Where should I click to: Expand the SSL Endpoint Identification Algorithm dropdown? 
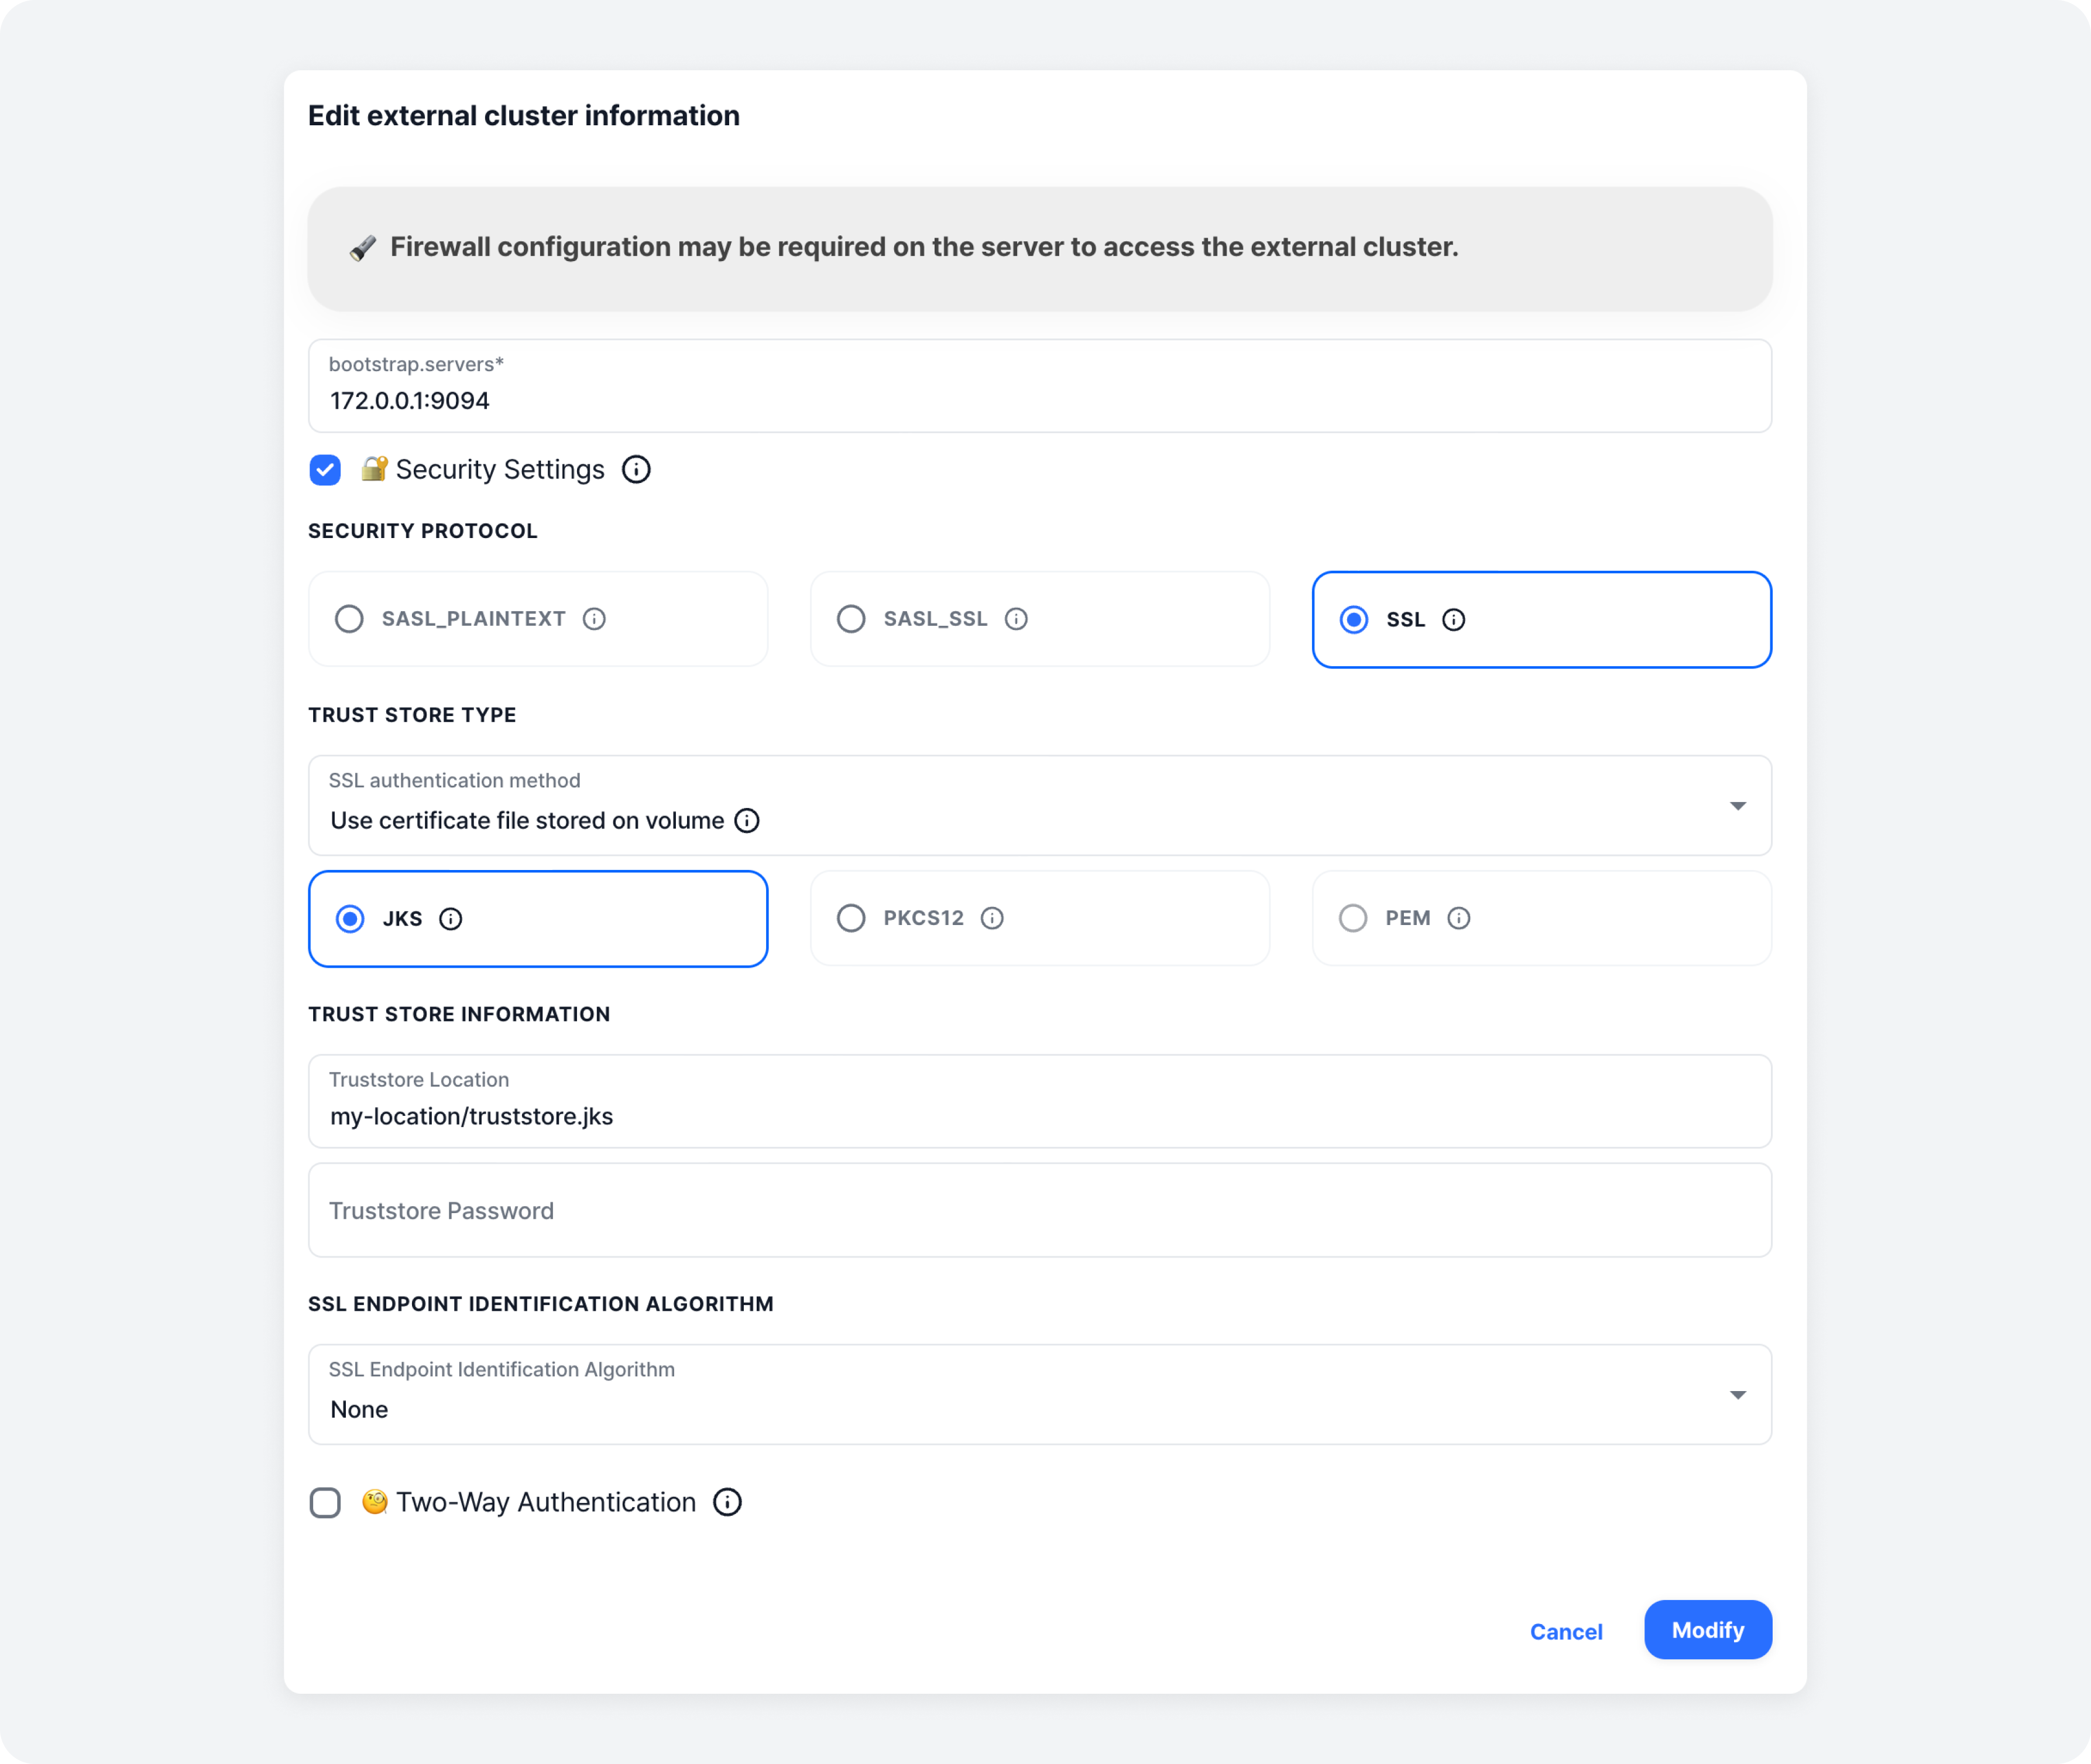point(1039,1394)
